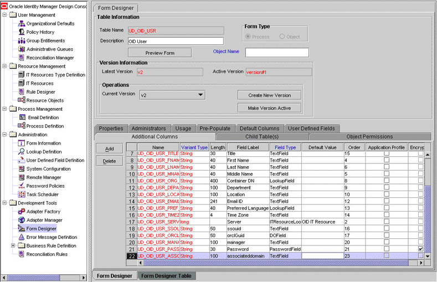Click the Group Entitlements icon

22,40
